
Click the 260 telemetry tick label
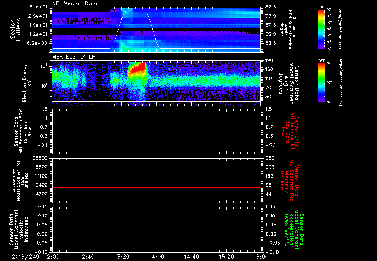pos(269,158)
